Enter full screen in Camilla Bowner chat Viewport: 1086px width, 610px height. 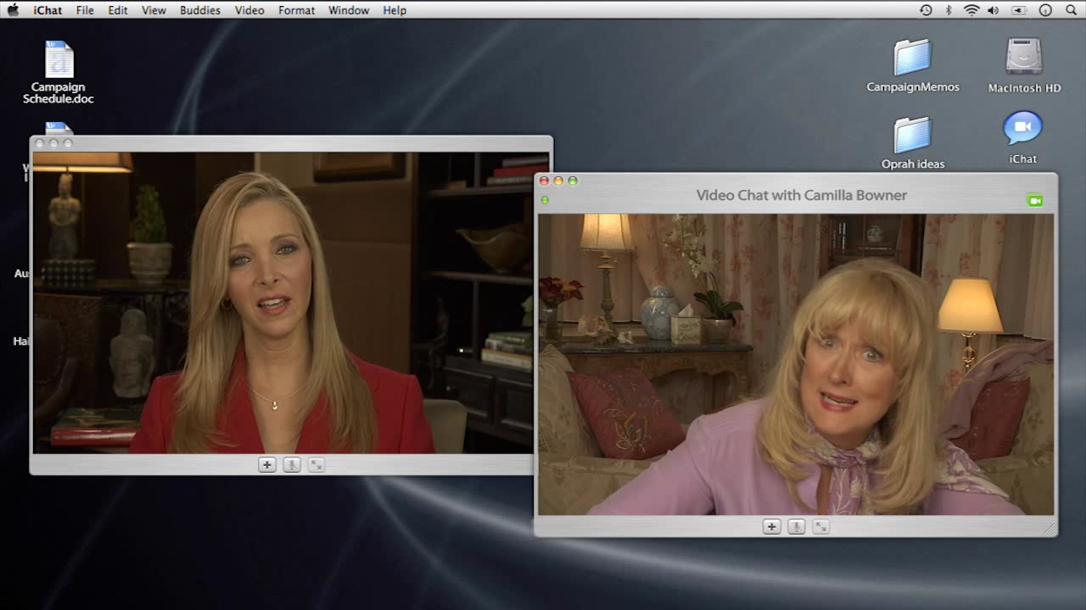[x=820, y=527]
